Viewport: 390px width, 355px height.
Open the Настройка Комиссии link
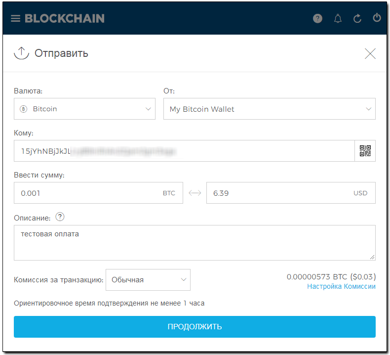point(341,286)
